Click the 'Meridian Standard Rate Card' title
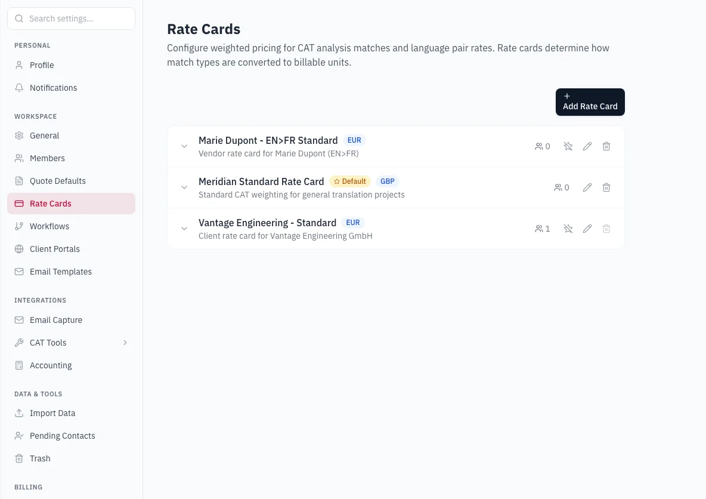The height and width of the screenshot is (499, 706). [x=261, y=181]
